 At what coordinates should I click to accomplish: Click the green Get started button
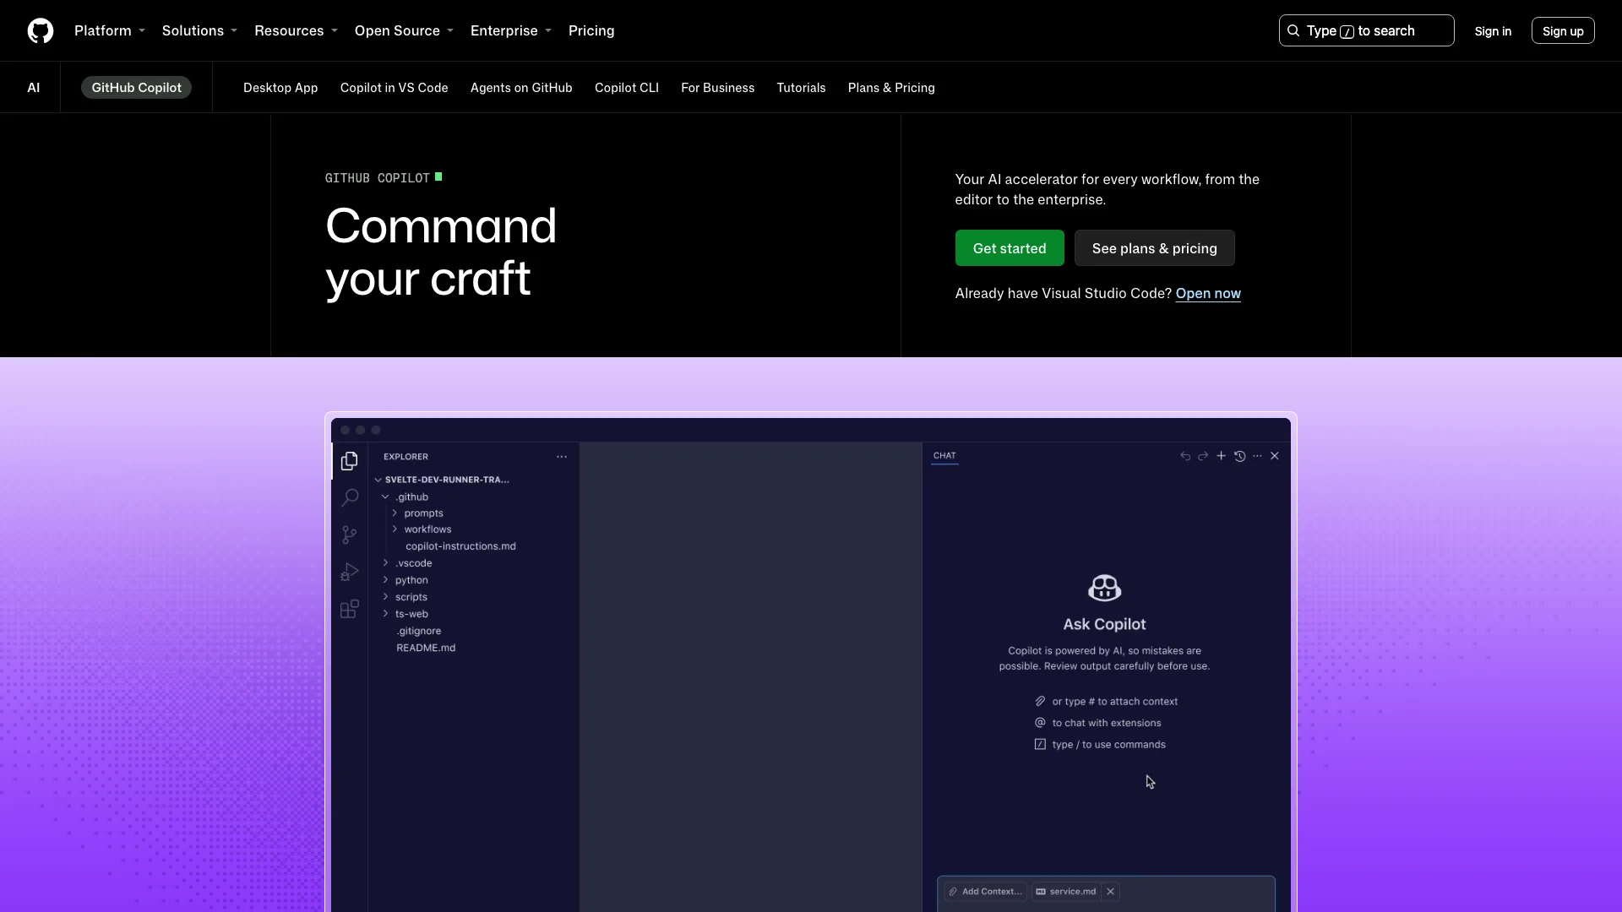click(x=1010, y=248)
